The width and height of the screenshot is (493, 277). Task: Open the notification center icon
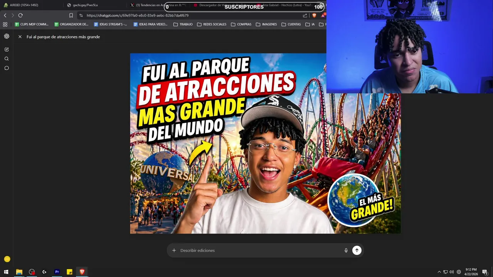click(x=485, y=272)
